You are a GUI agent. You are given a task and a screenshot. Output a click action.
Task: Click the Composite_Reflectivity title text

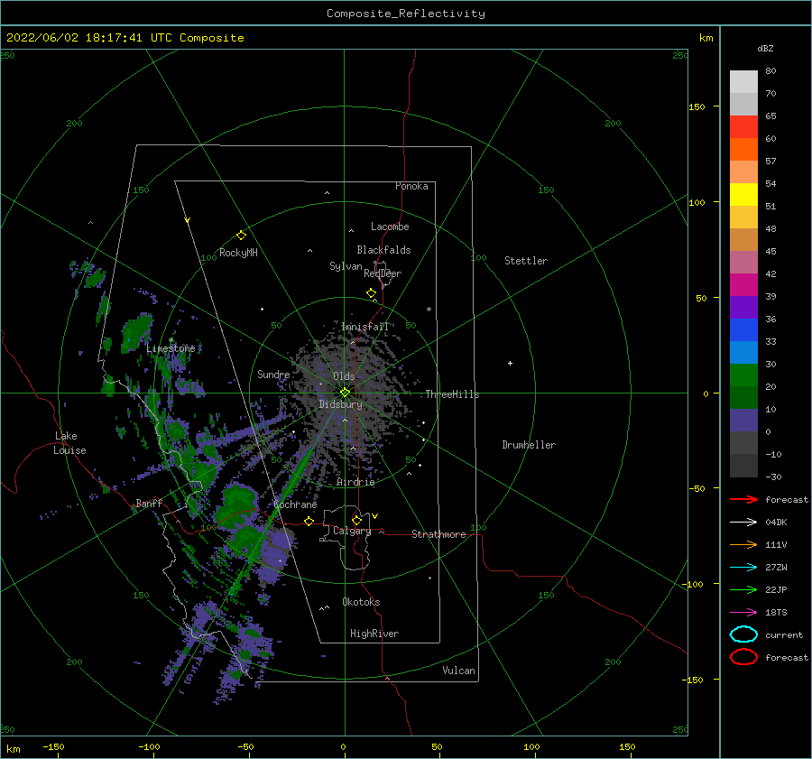[x=406, y=14]
